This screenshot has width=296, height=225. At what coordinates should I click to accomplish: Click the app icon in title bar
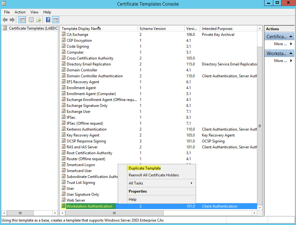coord(4,3)
